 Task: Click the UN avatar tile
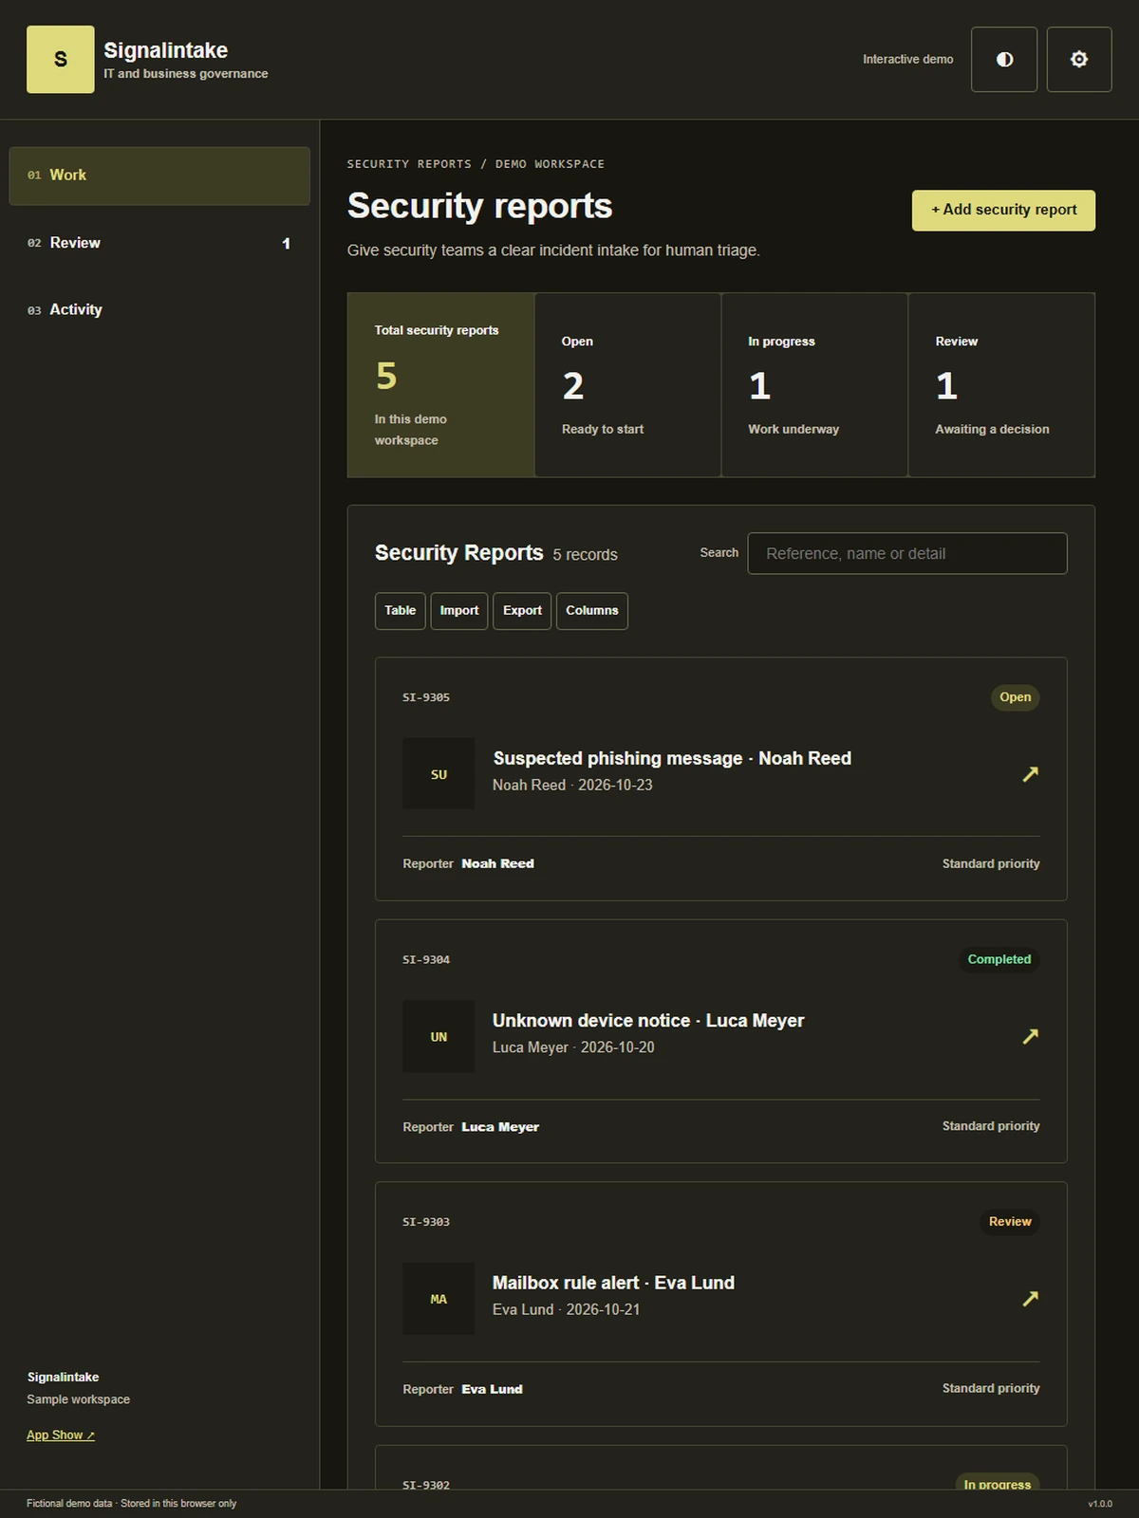[439, 1036]
